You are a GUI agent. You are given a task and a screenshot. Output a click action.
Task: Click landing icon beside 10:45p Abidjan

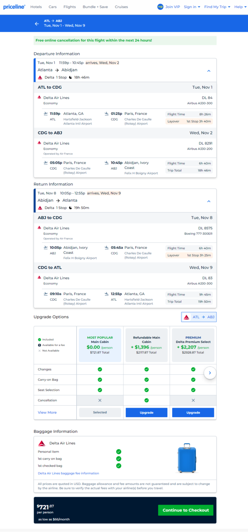point(107,163)
